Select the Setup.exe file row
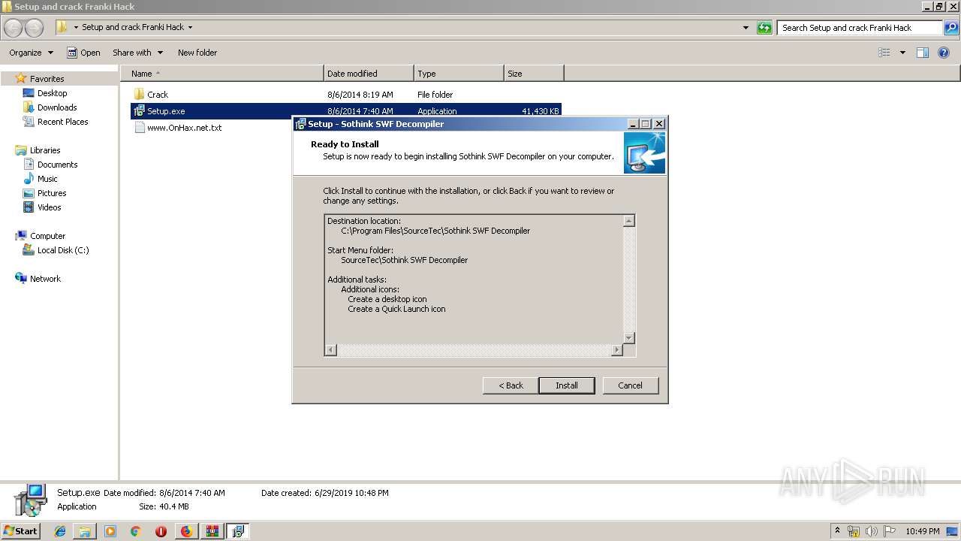 click(x=346, y=111)
